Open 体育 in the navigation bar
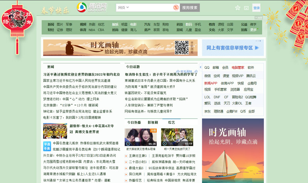This screenshot has height=183, width=308. click(x=83, y=30)
